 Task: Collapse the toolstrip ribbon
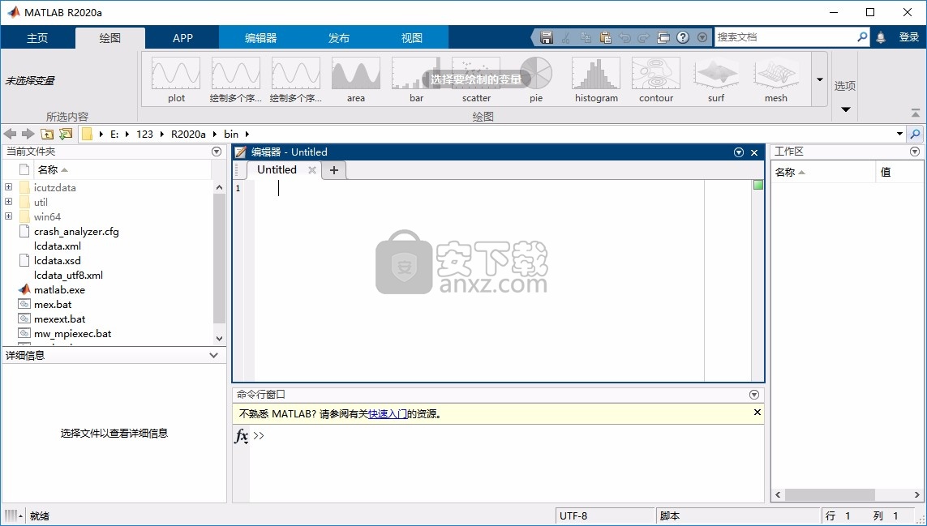[x=915, y=113]
